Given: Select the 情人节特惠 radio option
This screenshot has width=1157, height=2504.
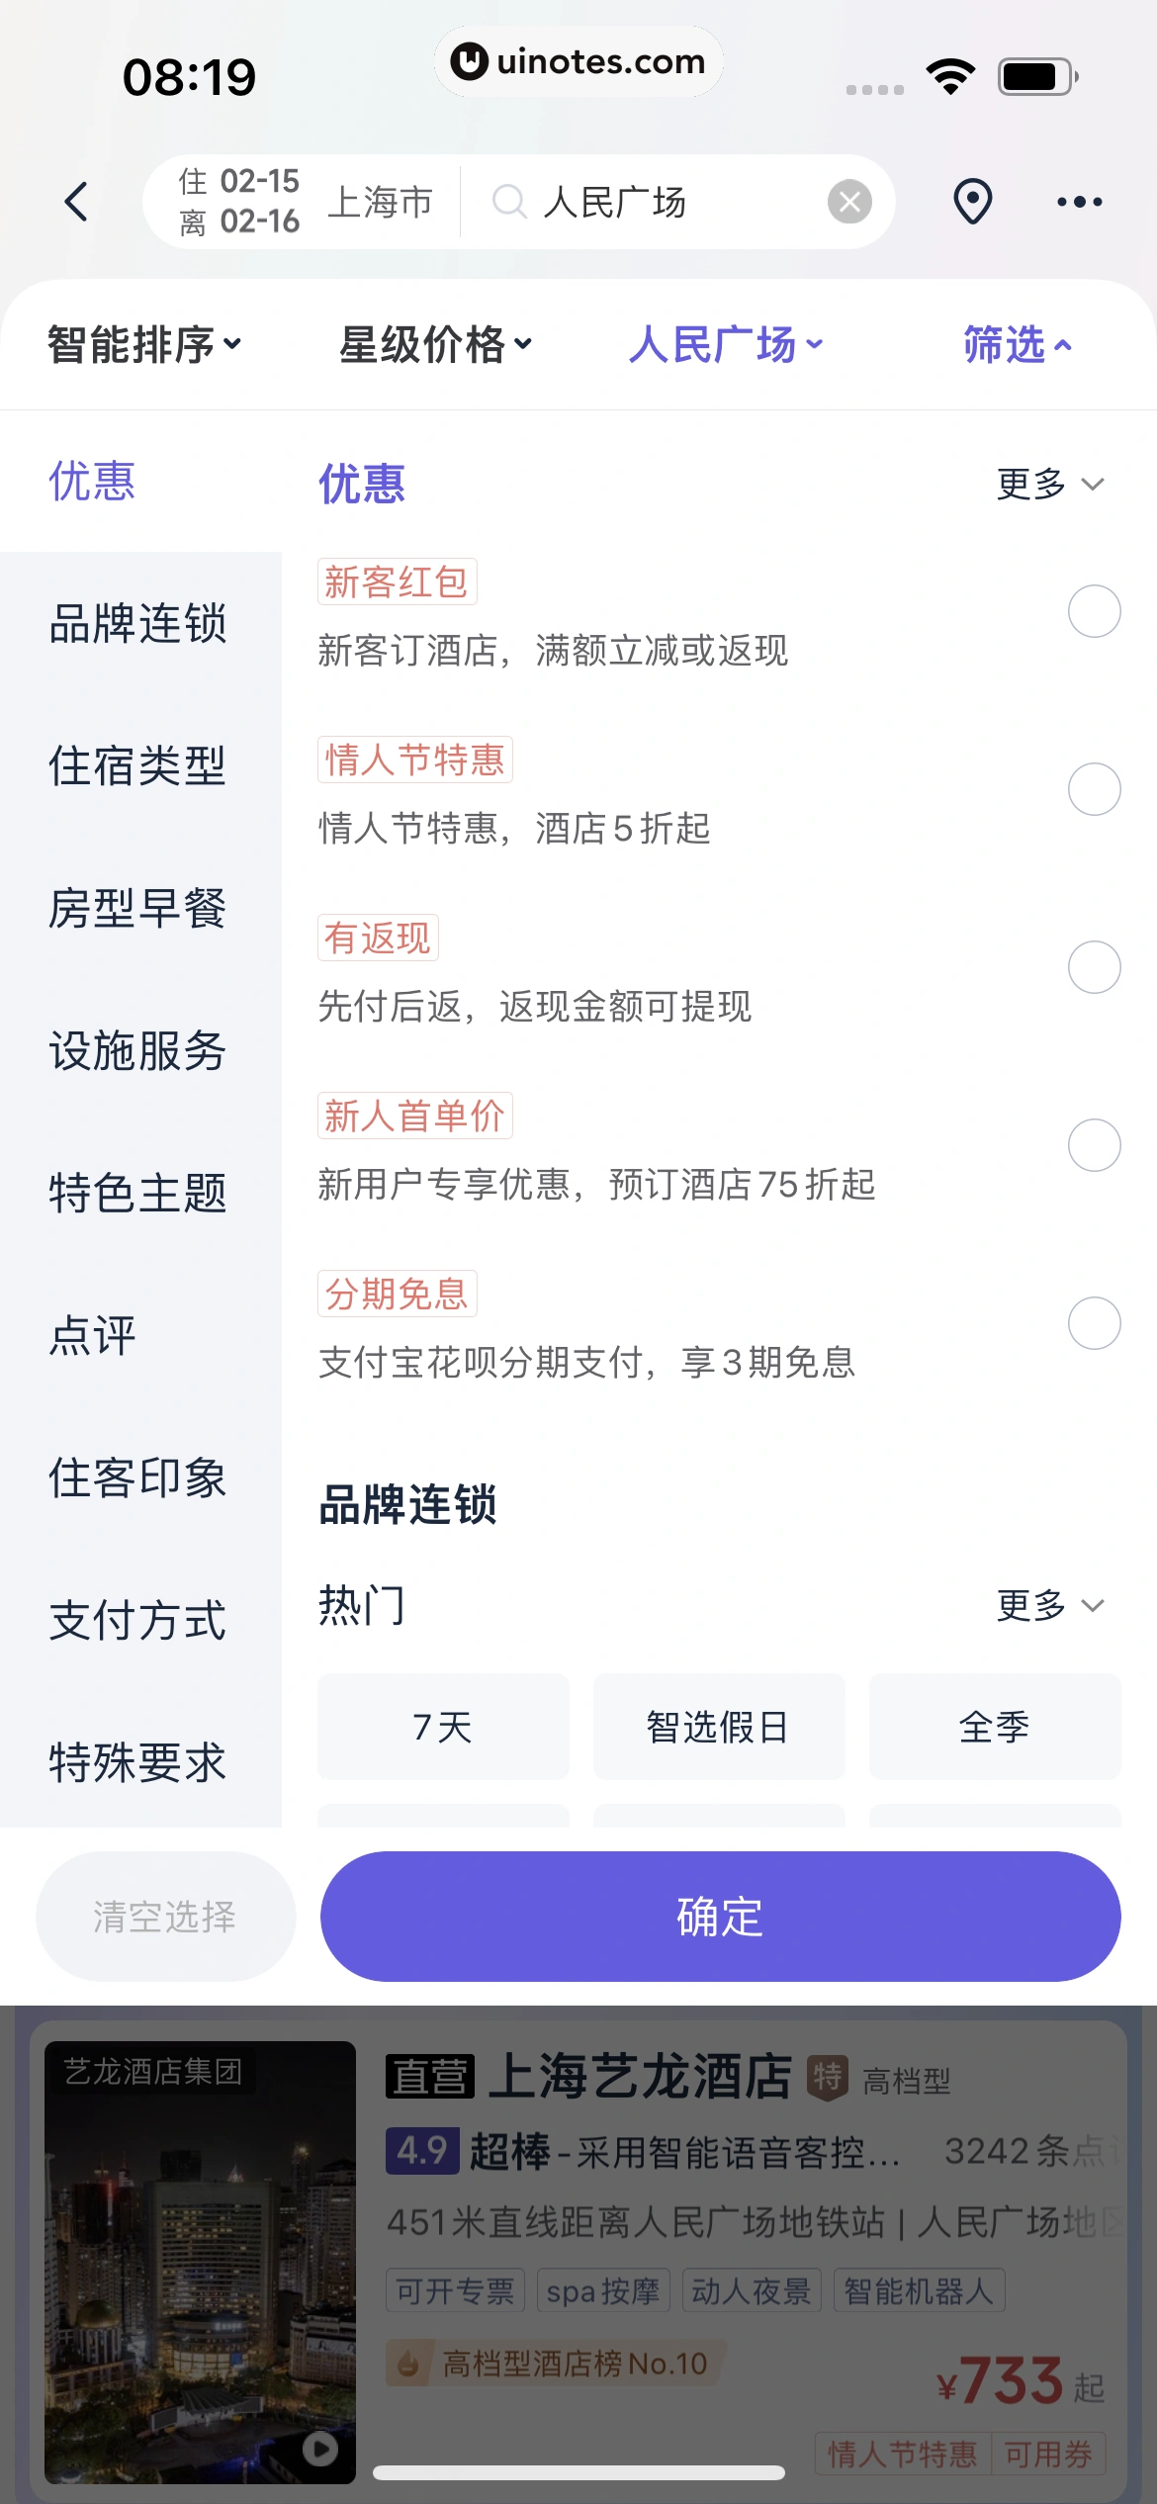Looking at the screenshot, I should (x=1094, y=789).
